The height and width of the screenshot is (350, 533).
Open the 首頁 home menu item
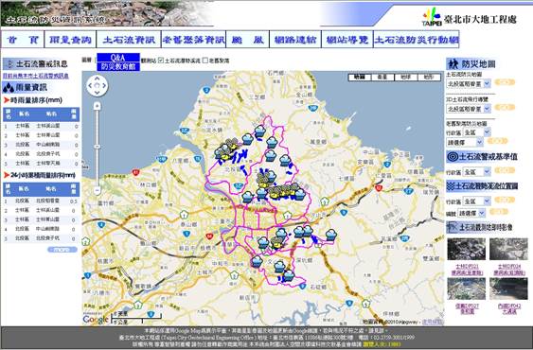tap(23, 40)
